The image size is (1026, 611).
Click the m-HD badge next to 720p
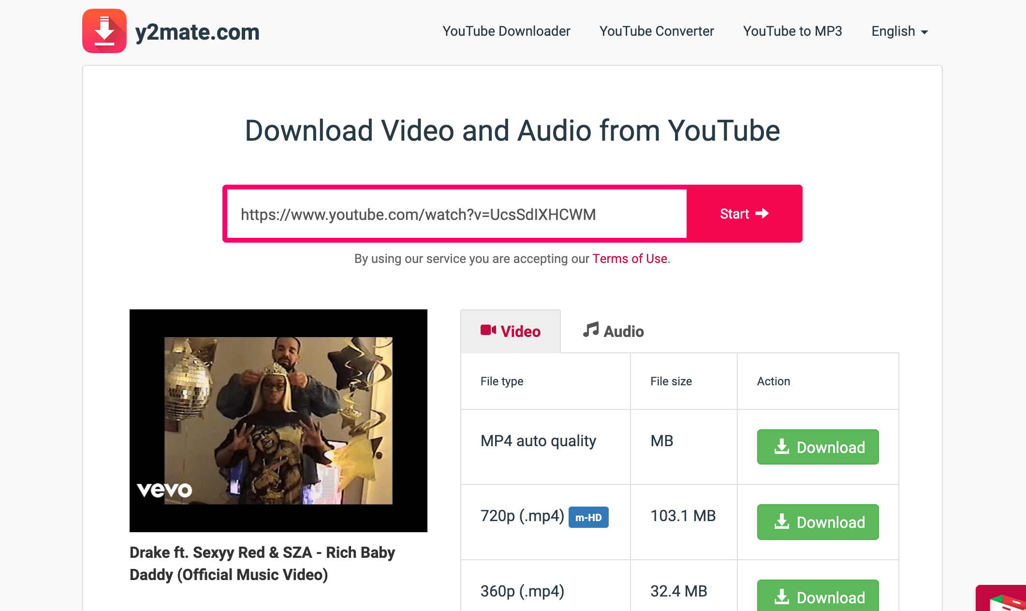pyautogui.click(x=588, y=517)
